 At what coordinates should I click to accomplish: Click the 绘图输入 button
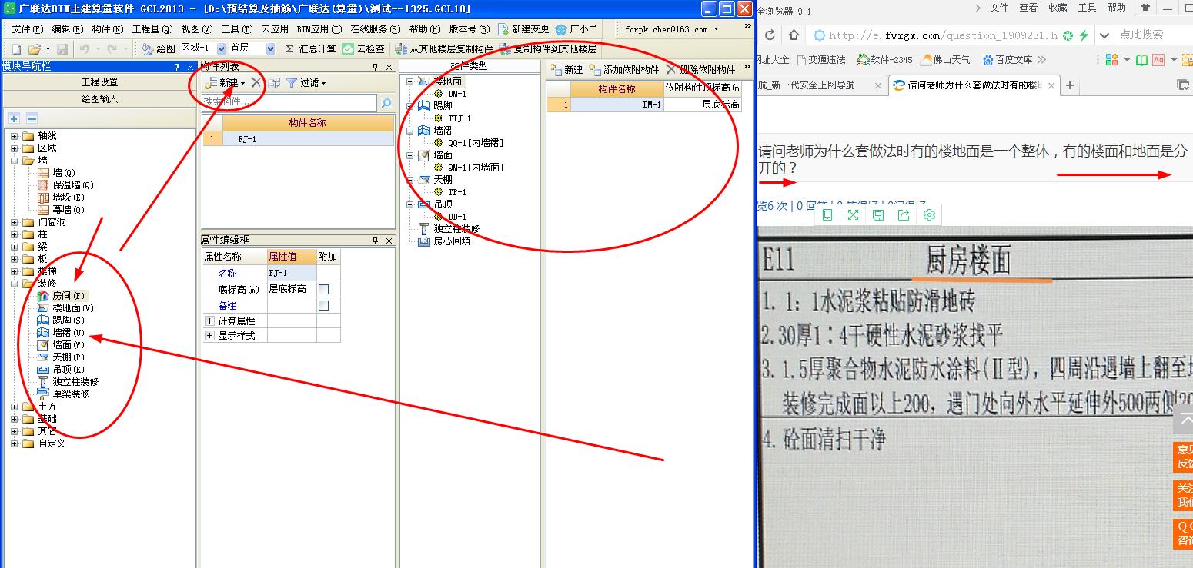pyautogui.click(x=99, y=99)
